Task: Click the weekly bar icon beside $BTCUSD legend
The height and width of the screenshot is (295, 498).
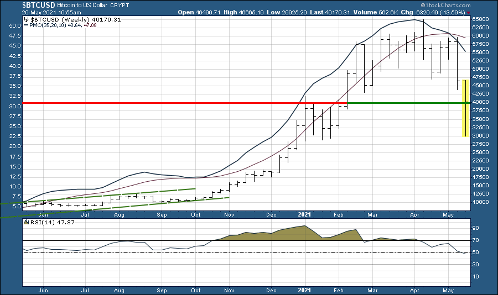Action: tap(27, 19)
